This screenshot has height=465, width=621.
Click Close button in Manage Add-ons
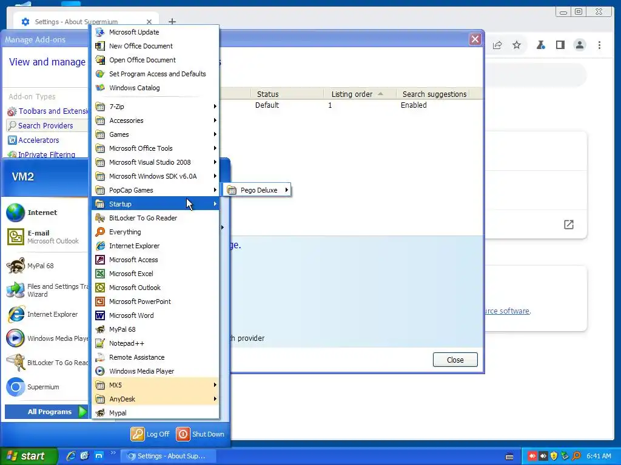click(x=455, y=360)
